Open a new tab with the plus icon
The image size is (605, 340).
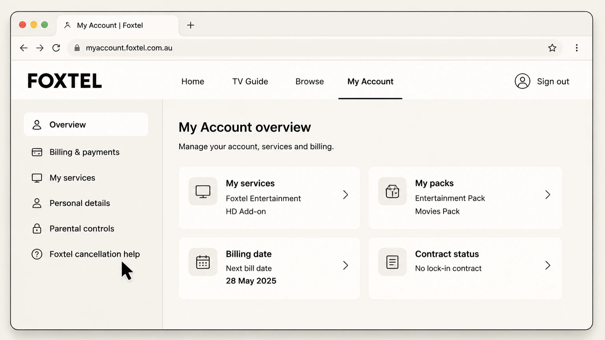click(x=191, y=25)
